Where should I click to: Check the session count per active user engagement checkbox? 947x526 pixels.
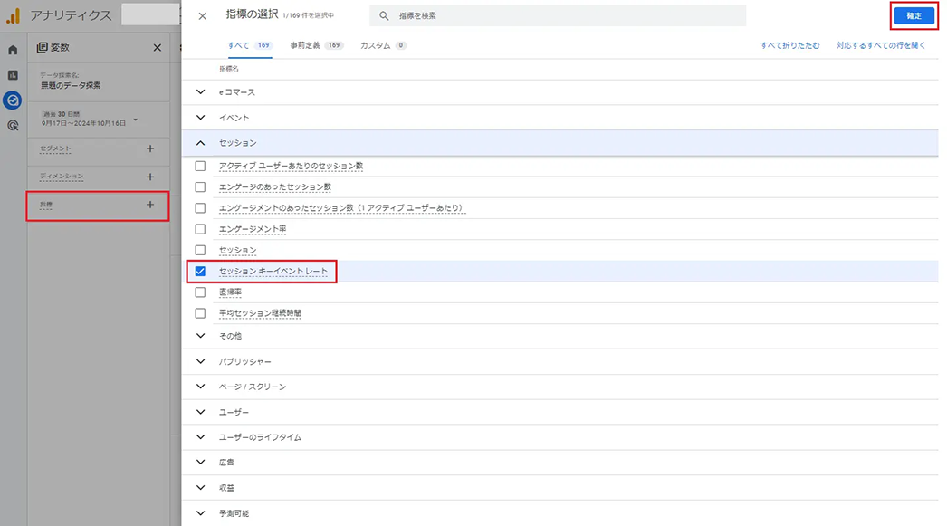tap(200, 208)
